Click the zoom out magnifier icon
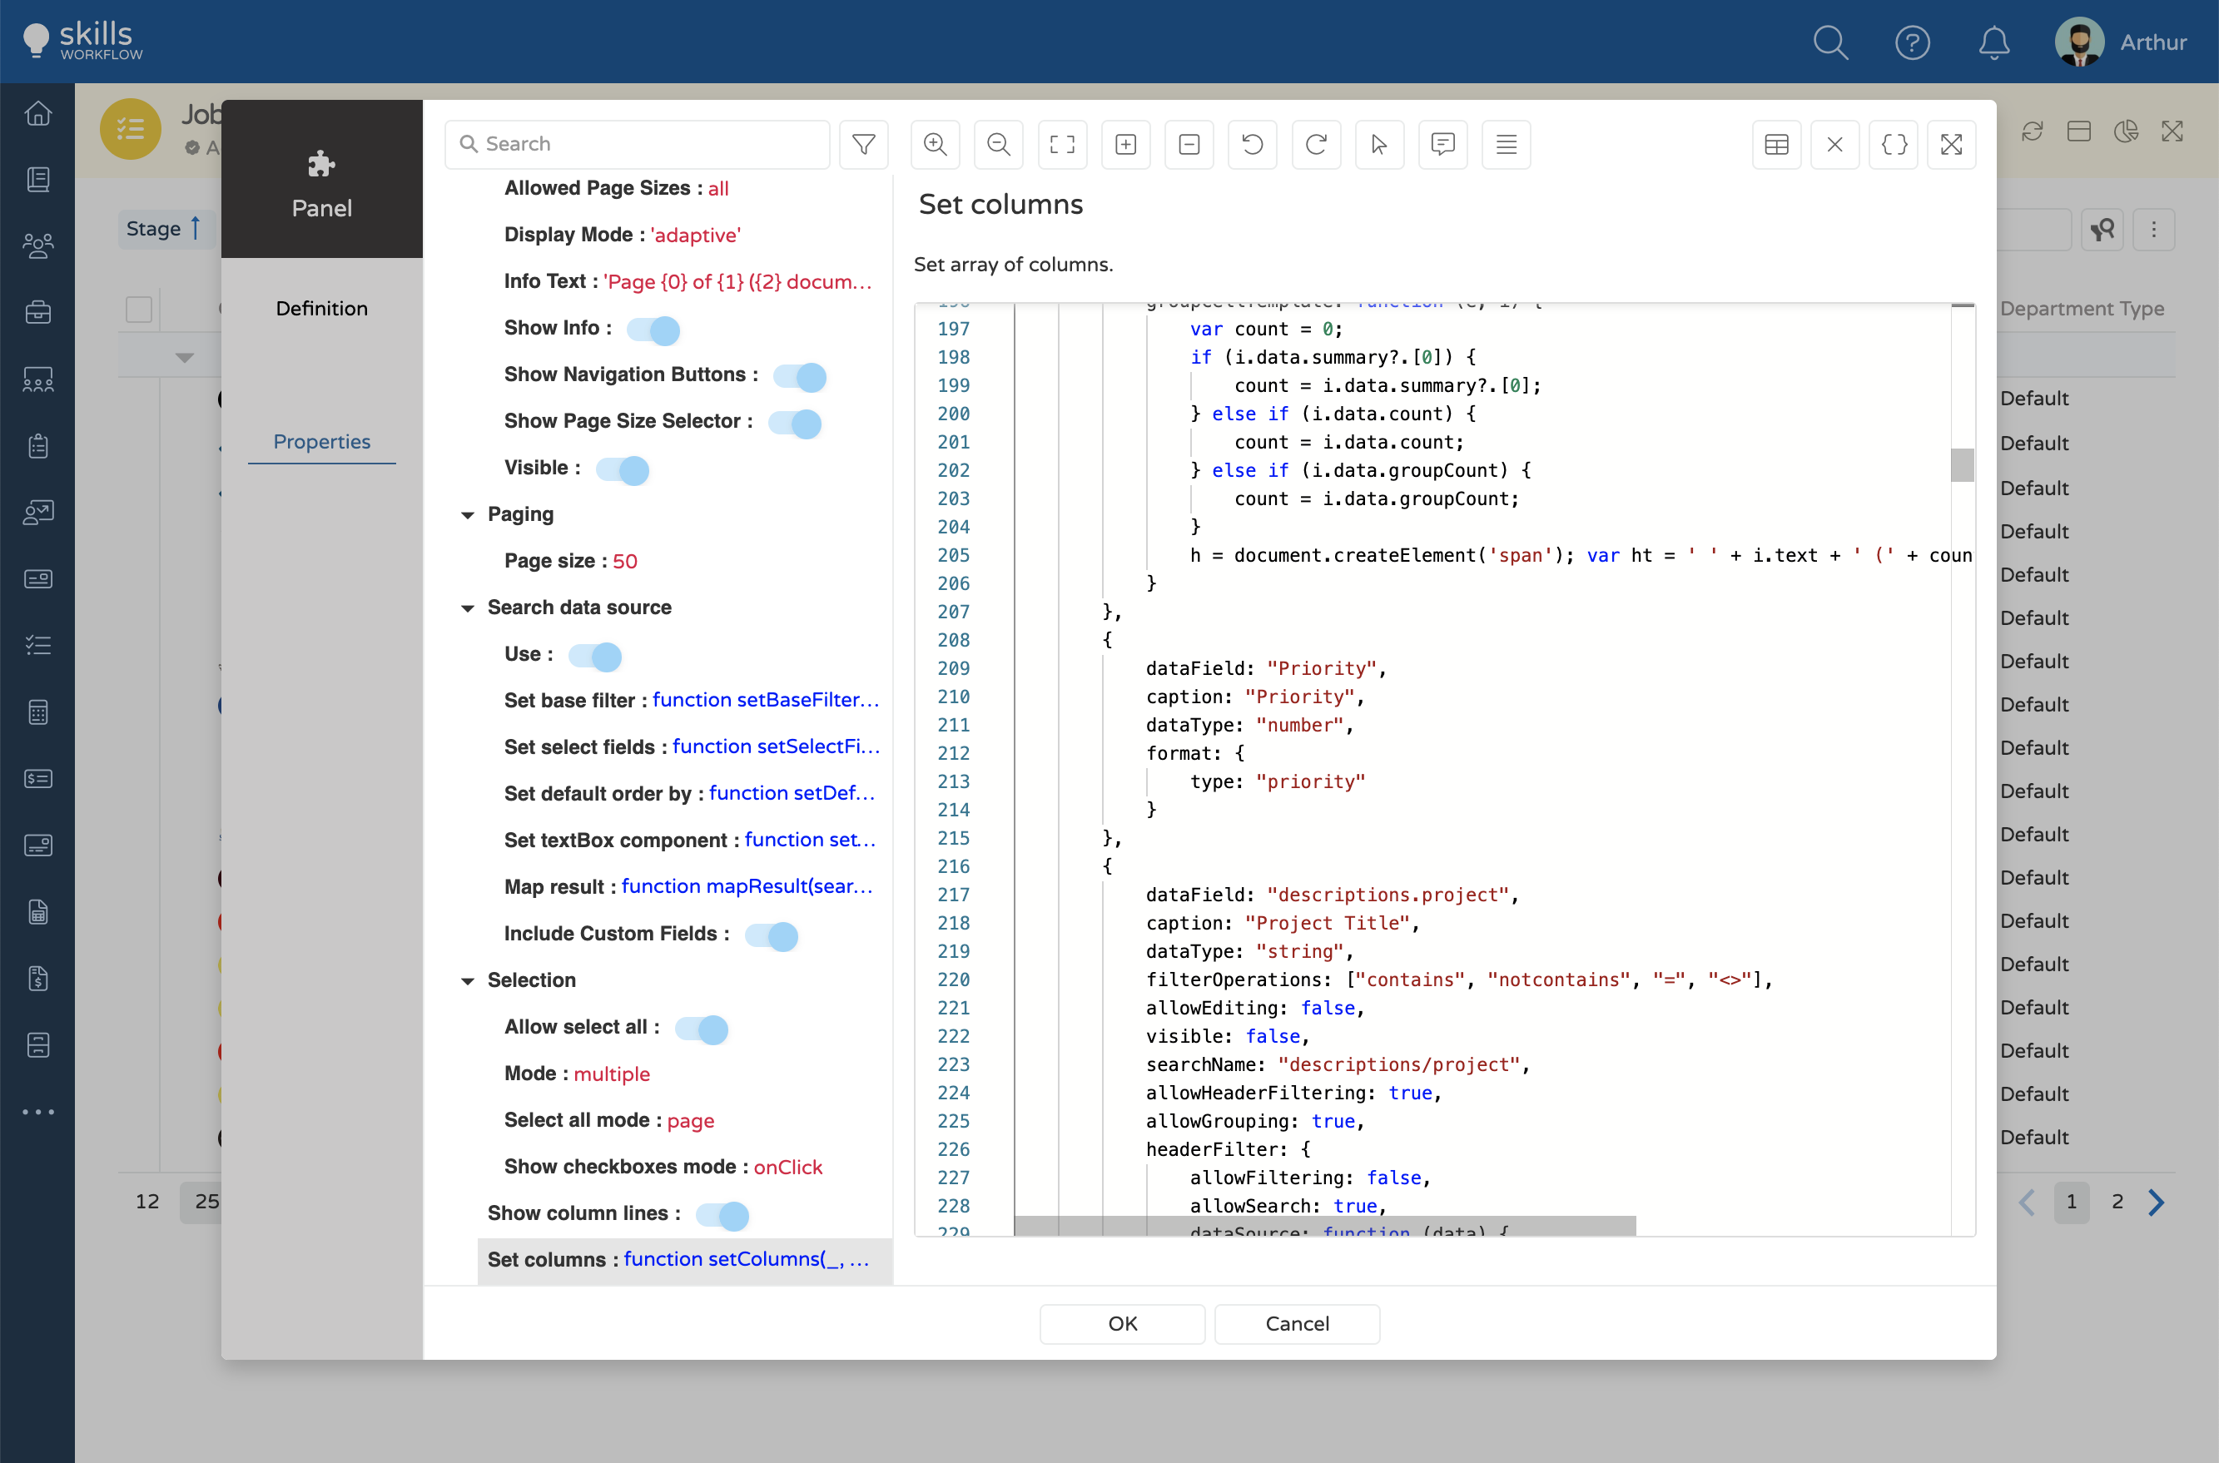The width and height of the screenshot is (2219, 1463). [x=999, y=145]
